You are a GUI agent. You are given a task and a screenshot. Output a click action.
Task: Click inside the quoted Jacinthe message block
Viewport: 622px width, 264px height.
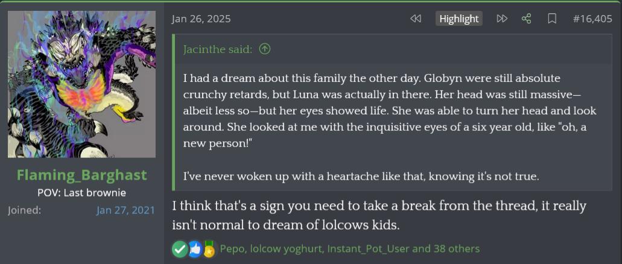pyautogui.click(x=389, y=127)
